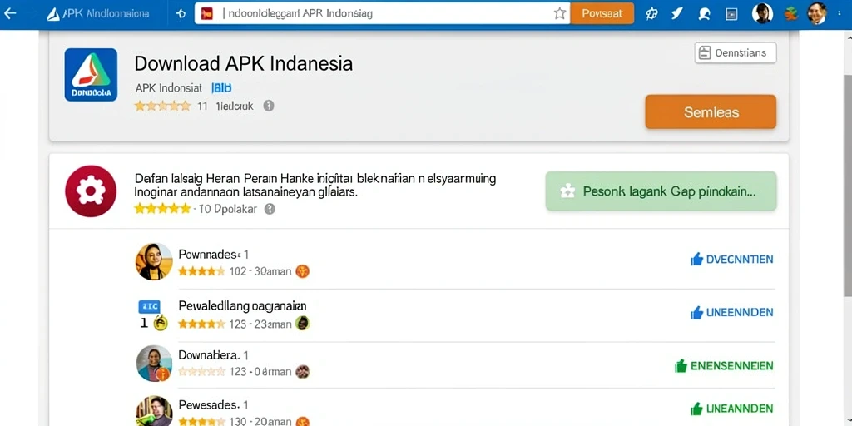The image size is (852, 426).
Task: Click the square panel toolbar icon
Action: pyautogui.click(x=731, y=14)
